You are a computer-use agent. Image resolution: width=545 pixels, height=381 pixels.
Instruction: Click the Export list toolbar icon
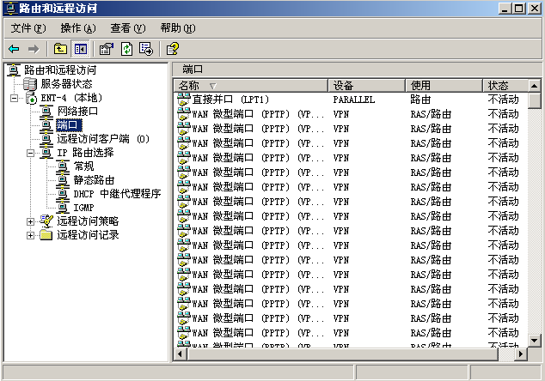[x=146, y=49]
